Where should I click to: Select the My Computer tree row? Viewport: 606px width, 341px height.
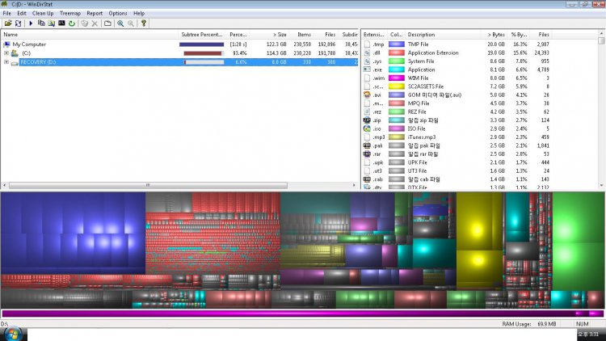tap(180, 44)
